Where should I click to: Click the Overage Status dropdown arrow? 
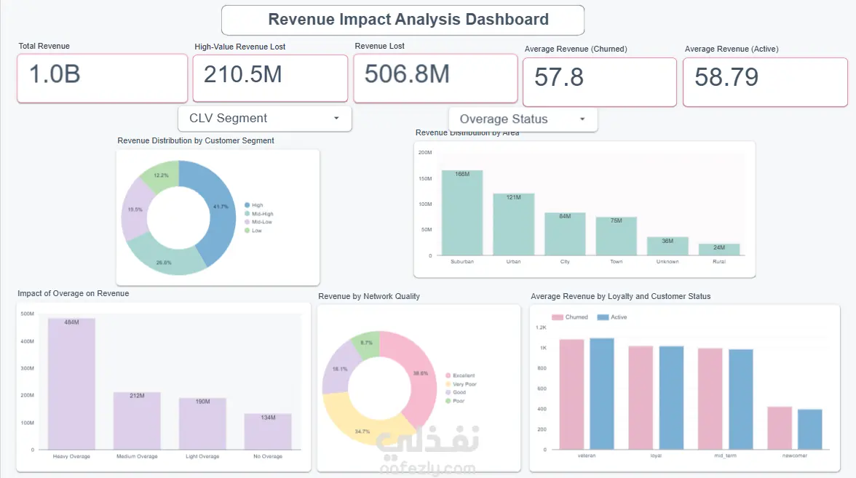(582, 119)
